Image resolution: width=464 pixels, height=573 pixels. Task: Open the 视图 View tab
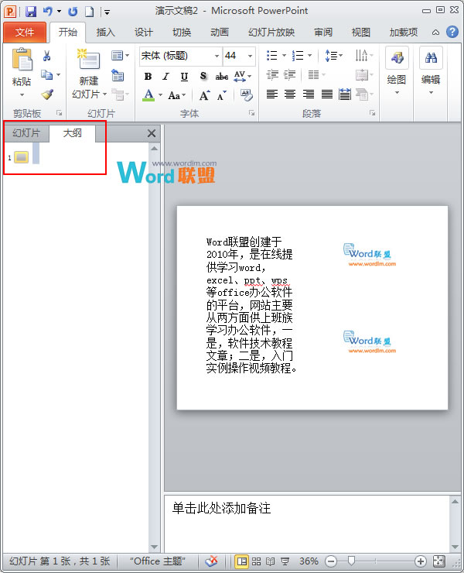(x=360, y=33)
